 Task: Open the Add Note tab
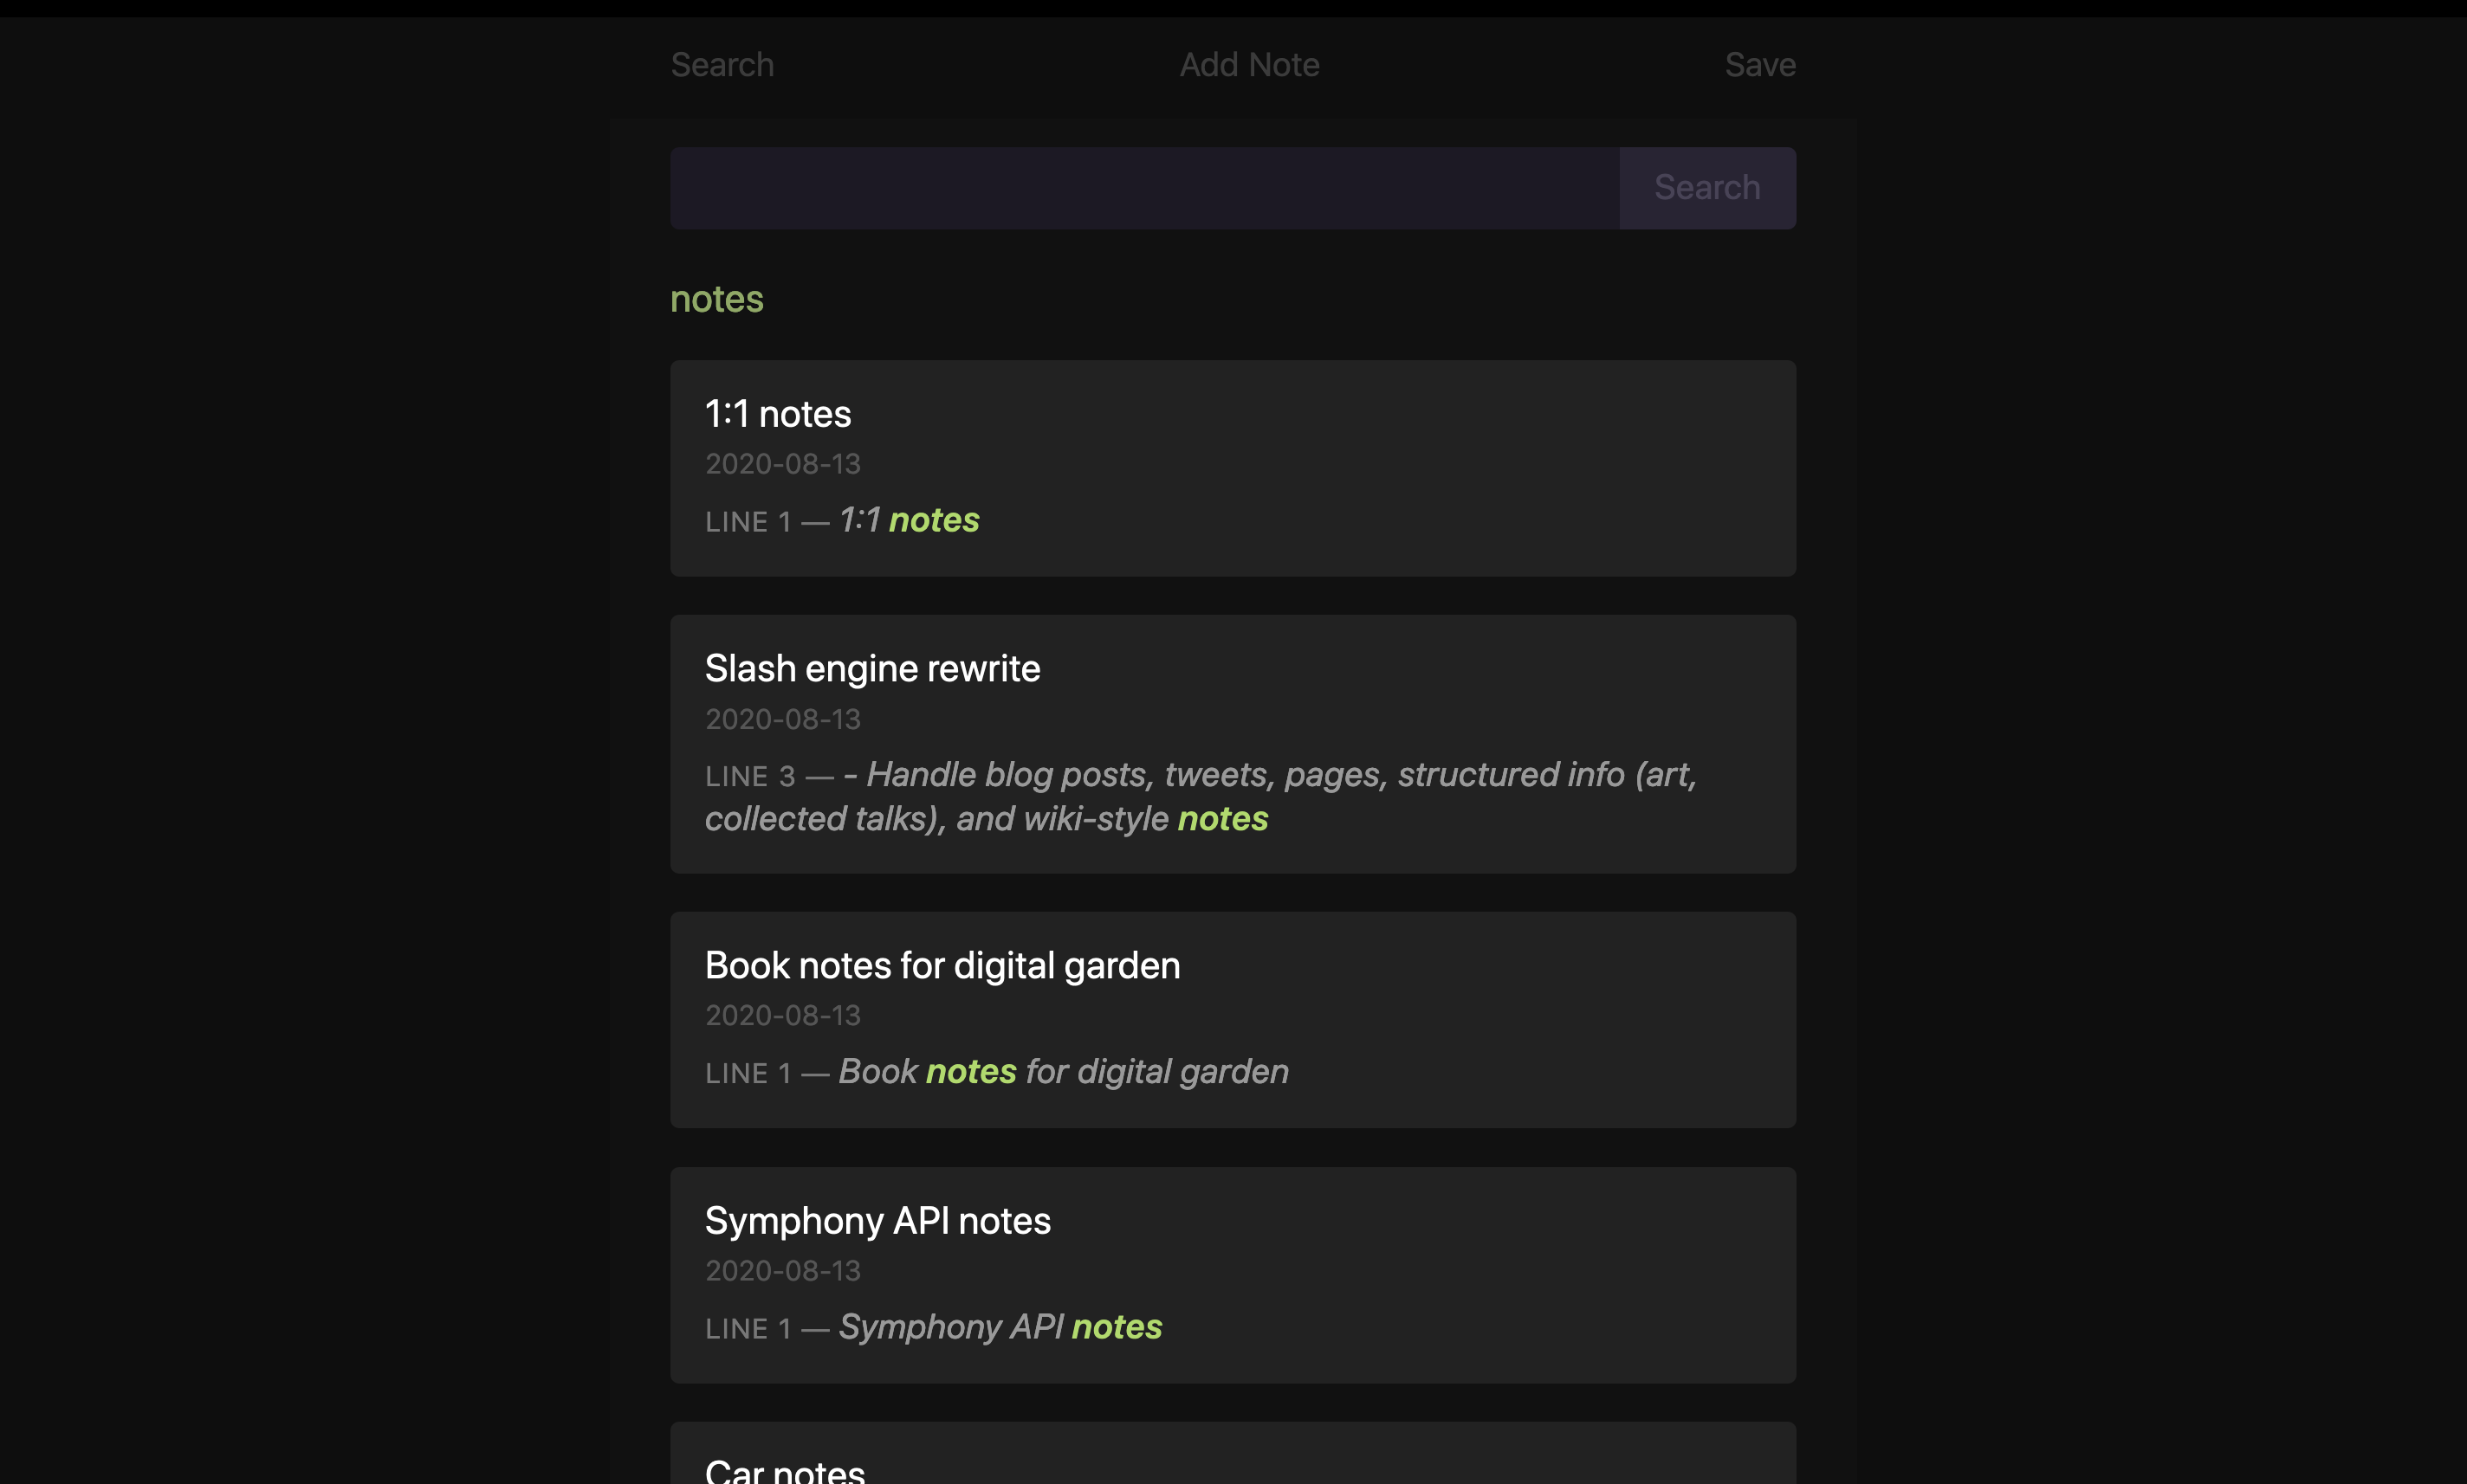(1249, 65)
